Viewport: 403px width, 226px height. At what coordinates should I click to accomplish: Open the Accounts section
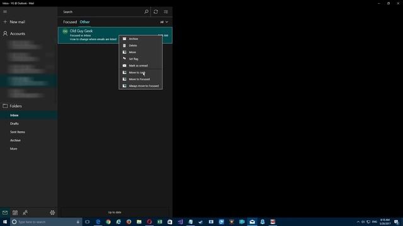(14, 33)
